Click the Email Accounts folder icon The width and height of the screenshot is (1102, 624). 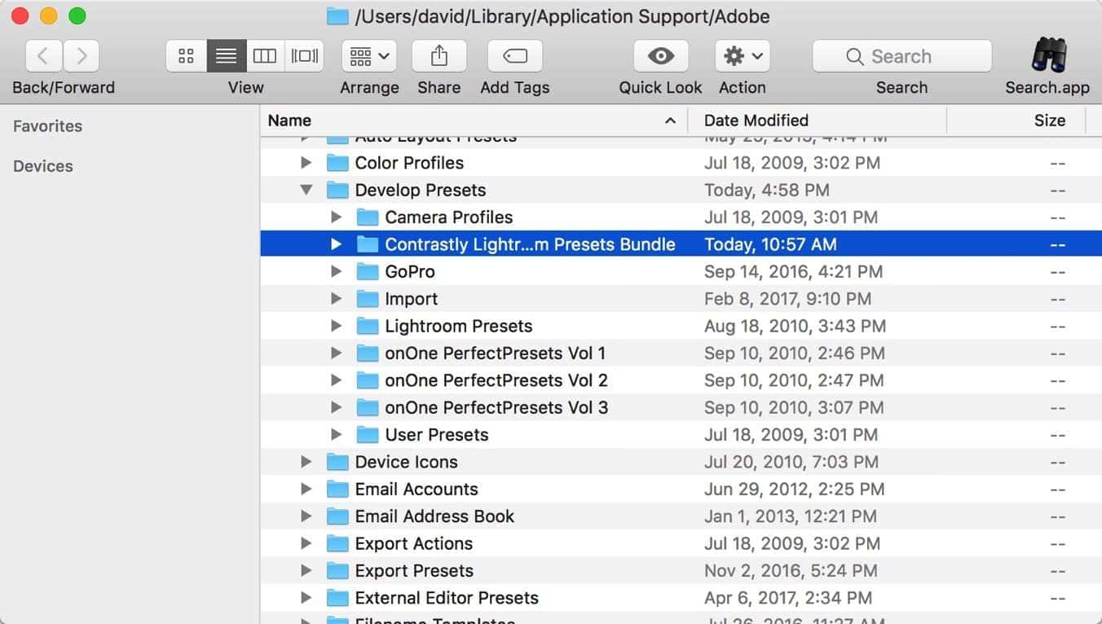(x=337, y=490)
